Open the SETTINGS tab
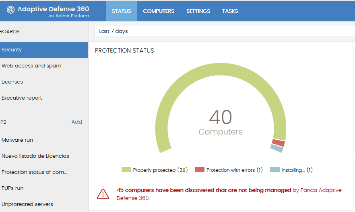The height and width of the screenshot is (212, 355). point(198,11)
